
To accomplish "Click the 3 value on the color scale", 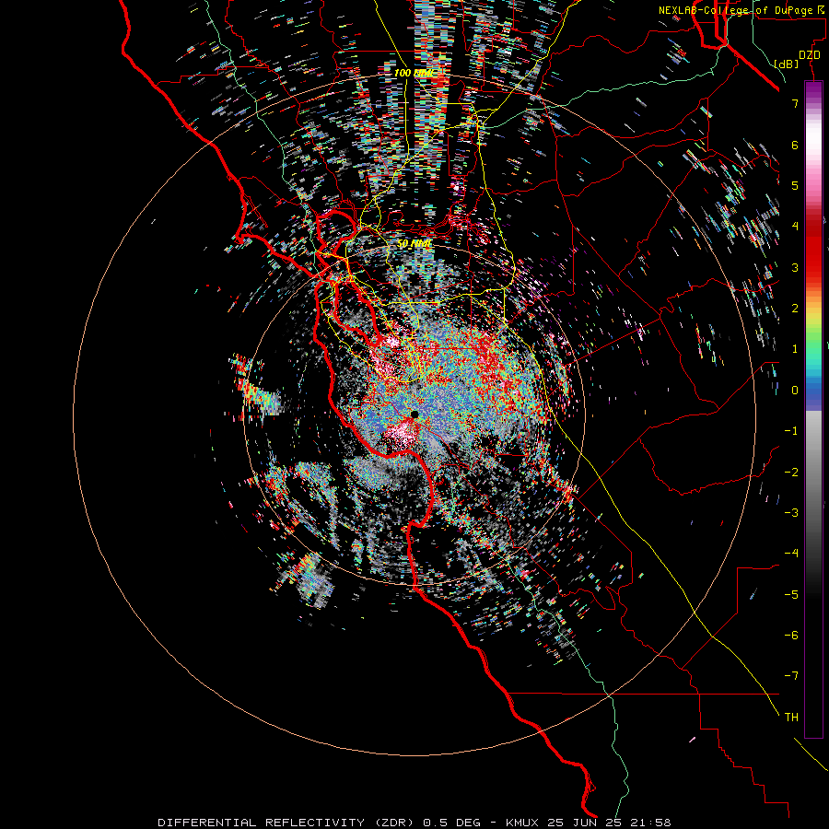I will pyautogui.click(x=795, y=267).
